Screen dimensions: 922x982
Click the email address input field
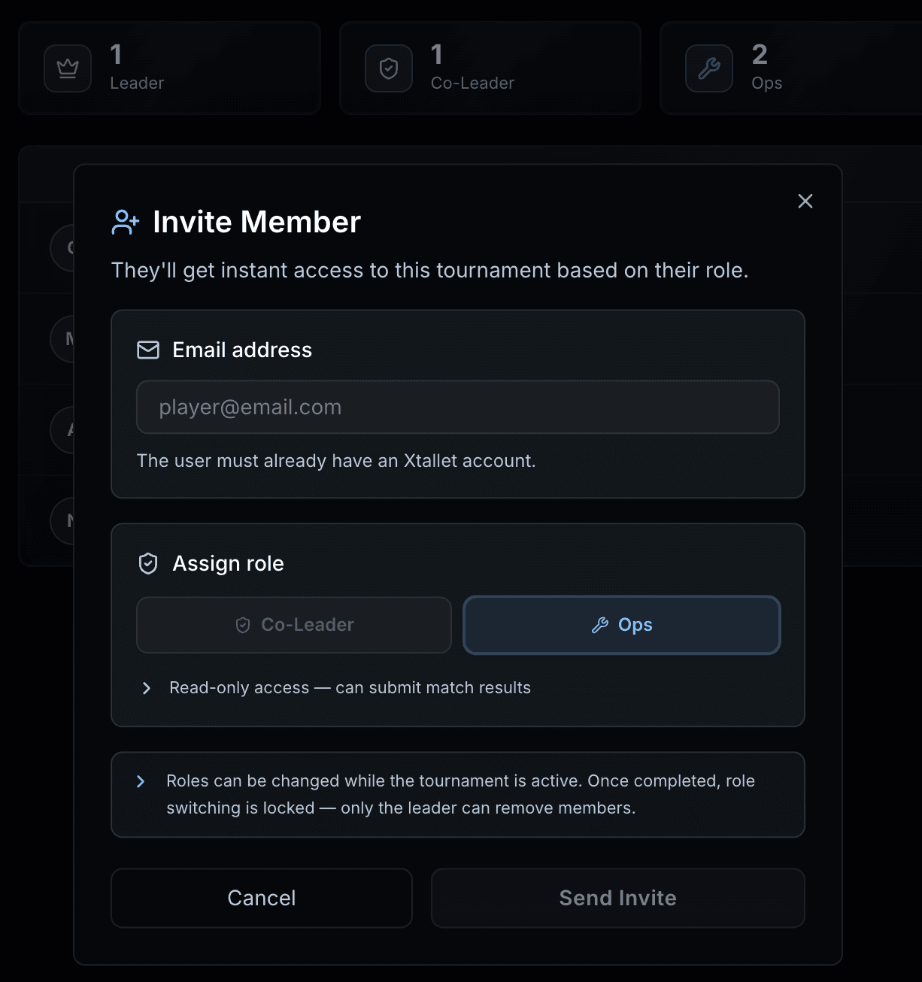(458, 407)
